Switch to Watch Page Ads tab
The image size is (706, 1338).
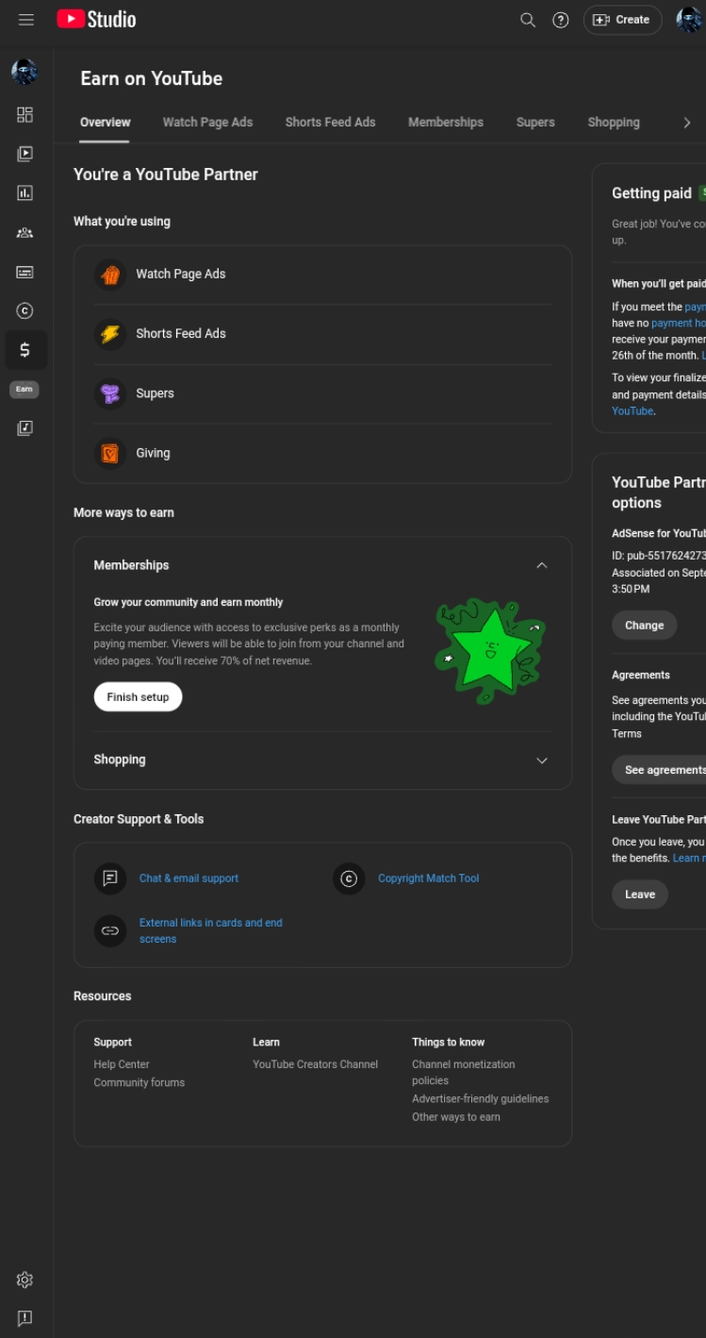click(x=207, y=123)
